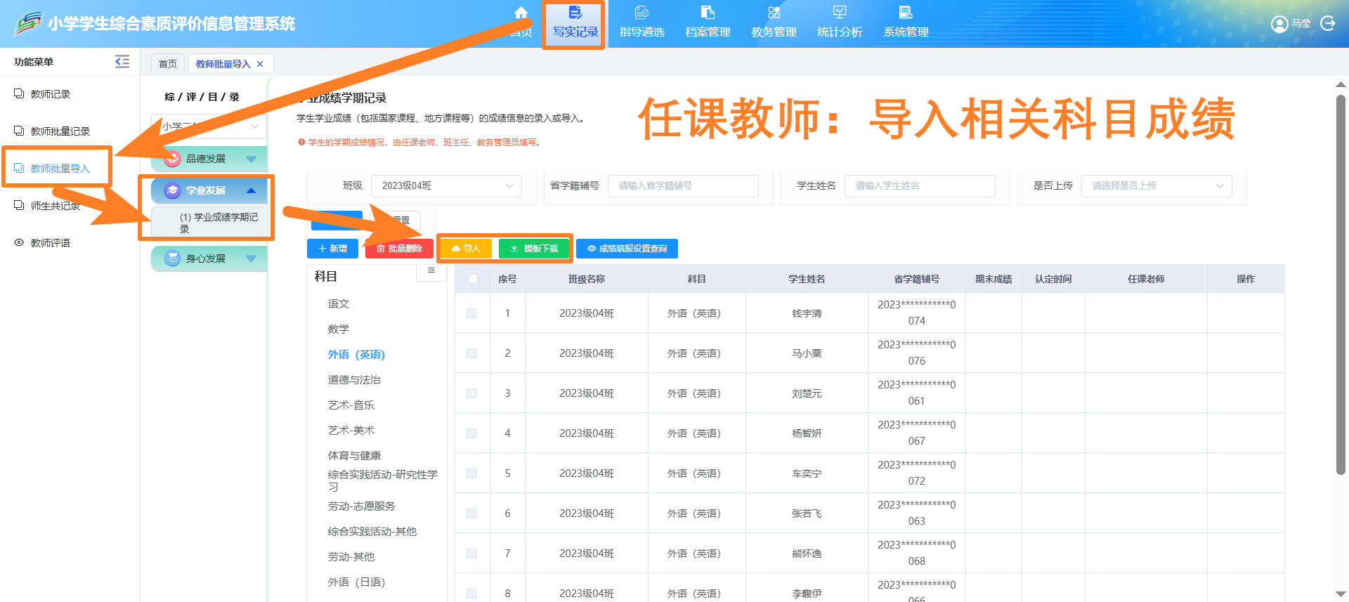
Task: Click the 新增 button
Action: (332, 249)
